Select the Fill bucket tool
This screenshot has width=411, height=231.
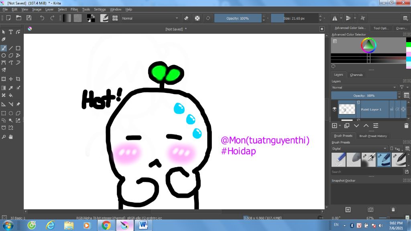11,95
